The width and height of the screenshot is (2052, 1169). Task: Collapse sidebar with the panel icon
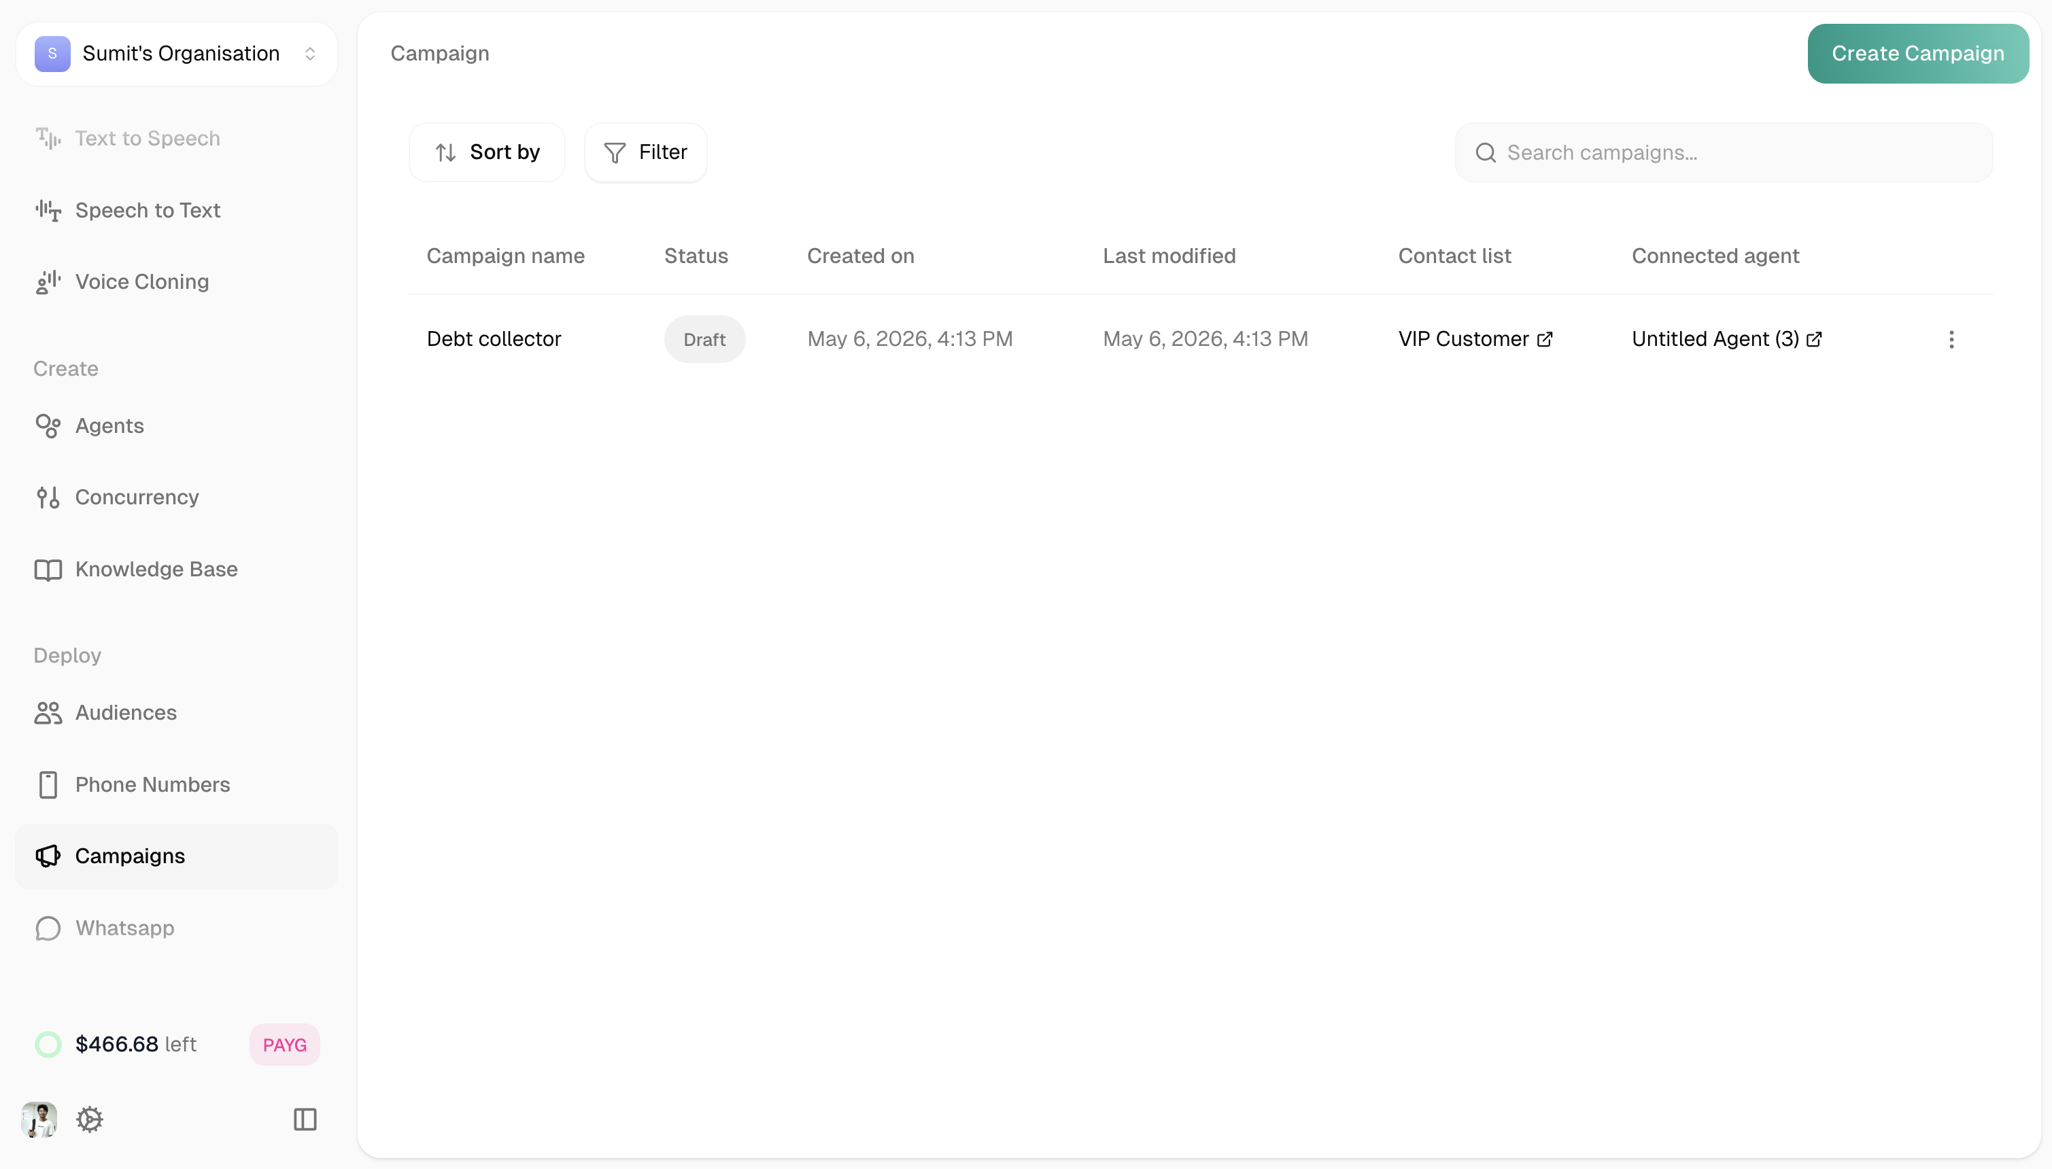pos(305,1119)
